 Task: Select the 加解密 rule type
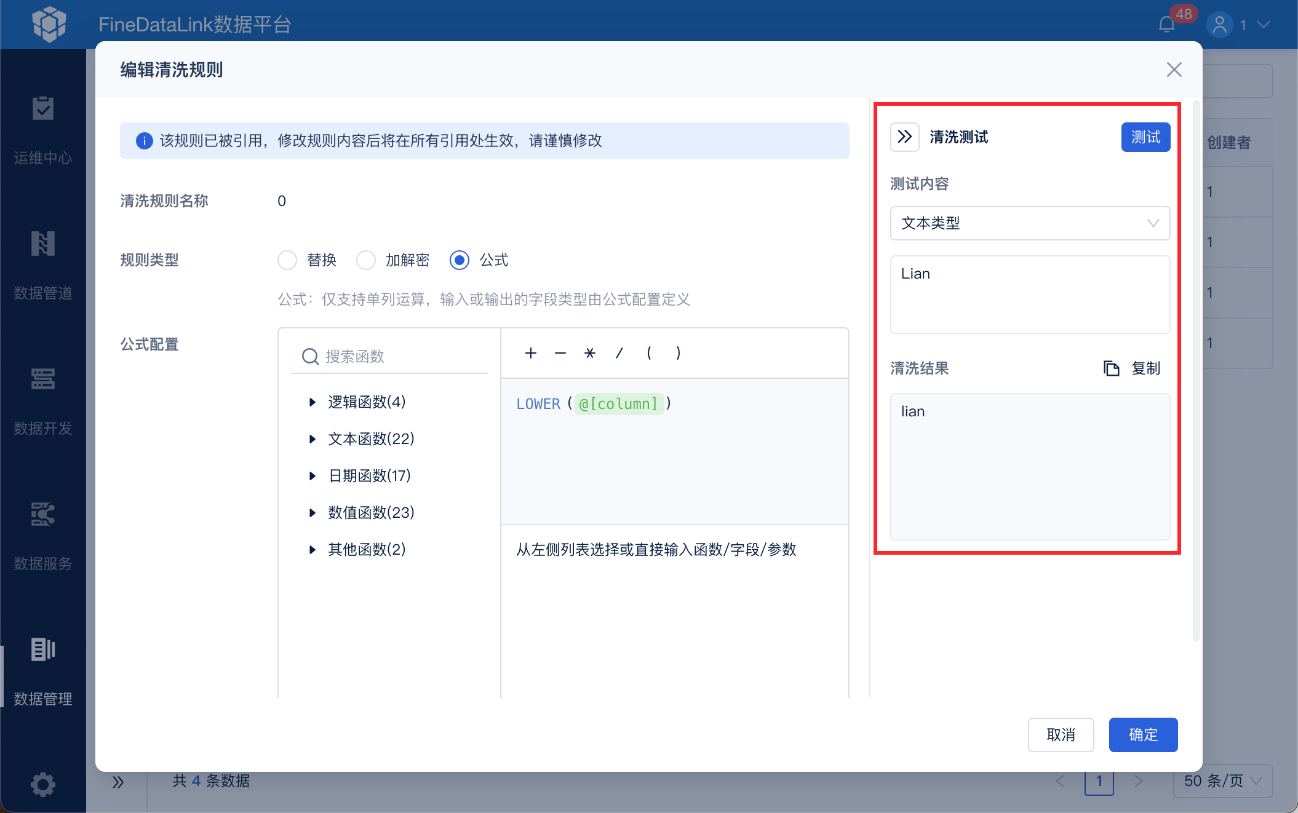tap(366, 260)
